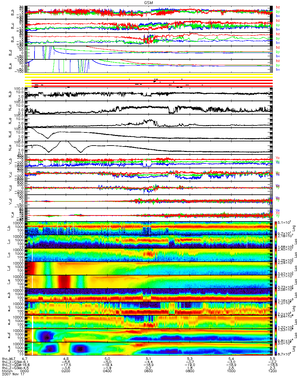Click the GSM title at the top

[x=149, y=3]
